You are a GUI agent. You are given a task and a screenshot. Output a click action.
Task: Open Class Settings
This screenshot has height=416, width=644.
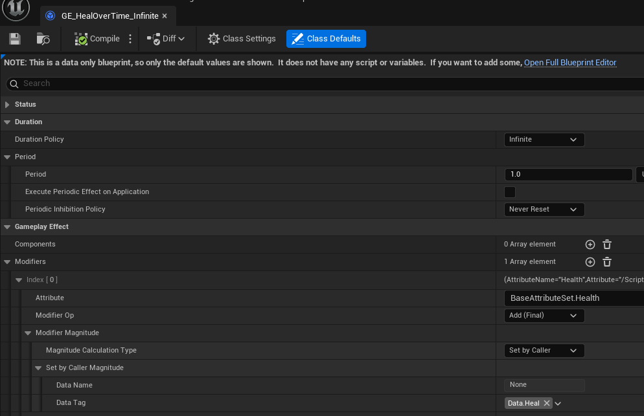[242, 39]
